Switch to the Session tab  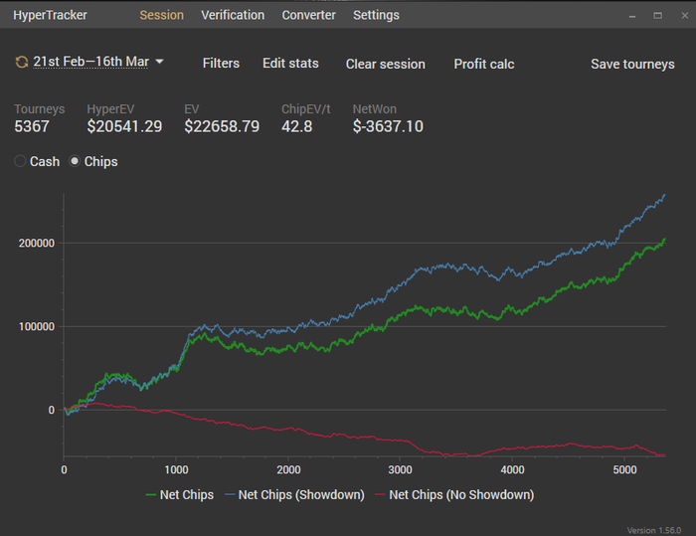pos(161,15)
